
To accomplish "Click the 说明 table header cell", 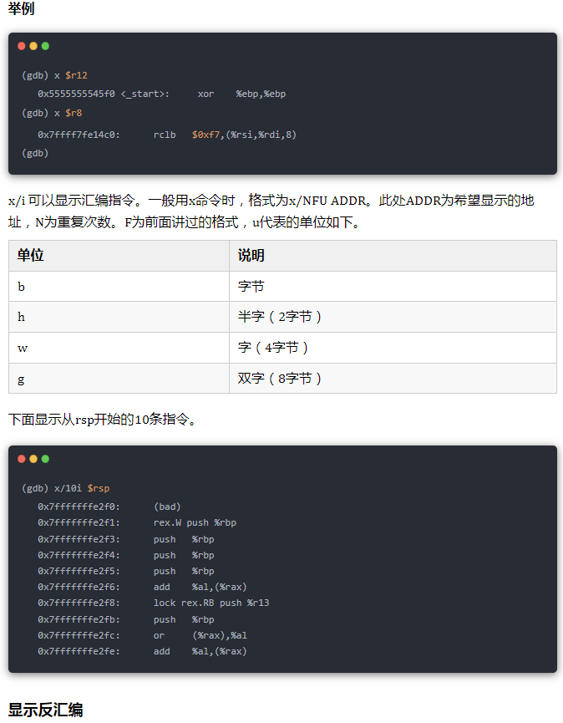I will click(x=393, y=256).
